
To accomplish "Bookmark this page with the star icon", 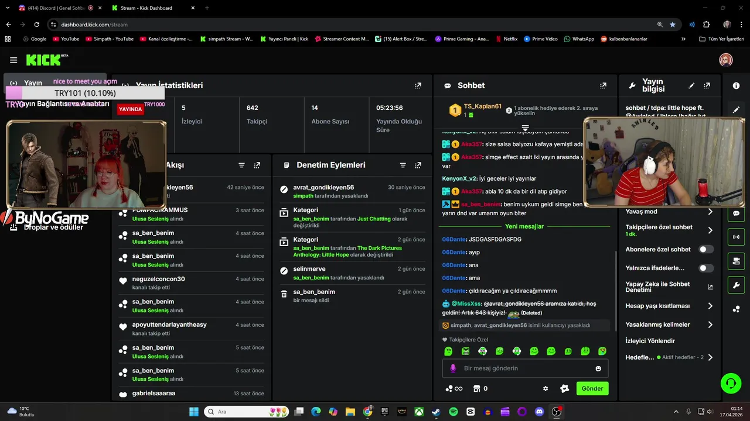I will [x=673, y=25].
